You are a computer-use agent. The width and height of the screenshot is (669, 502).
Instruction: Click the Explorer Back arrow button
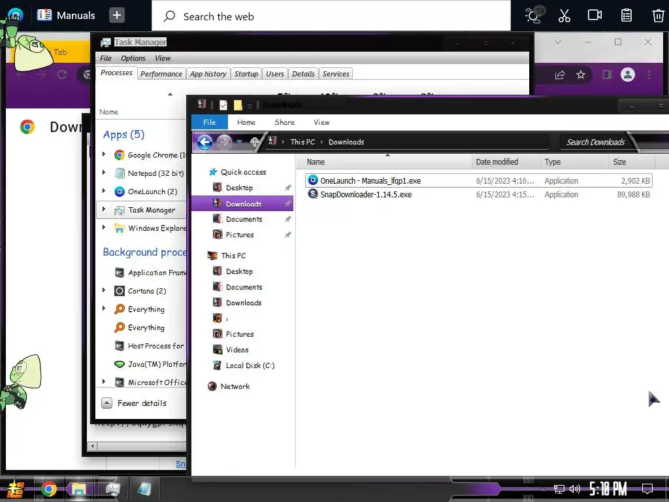(204, 142)
